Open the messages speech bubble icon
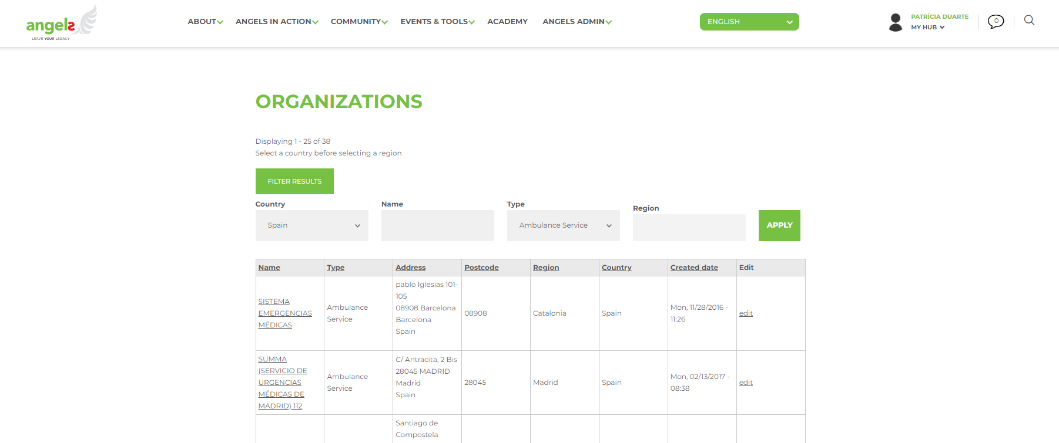The image size is (1059, 443). click(x=996, y=22)
